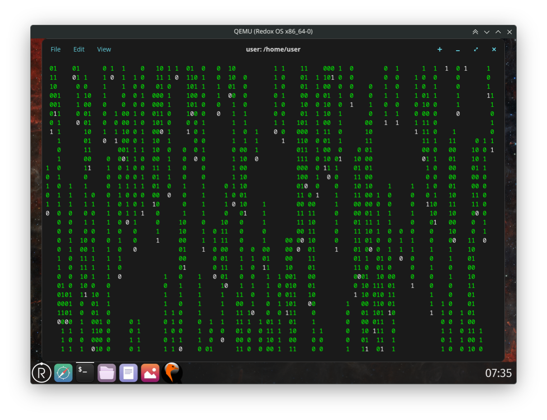Open the file manager folder icon
Image resolution: width=547 pixels, height=420 pixels.
(107, 373)
